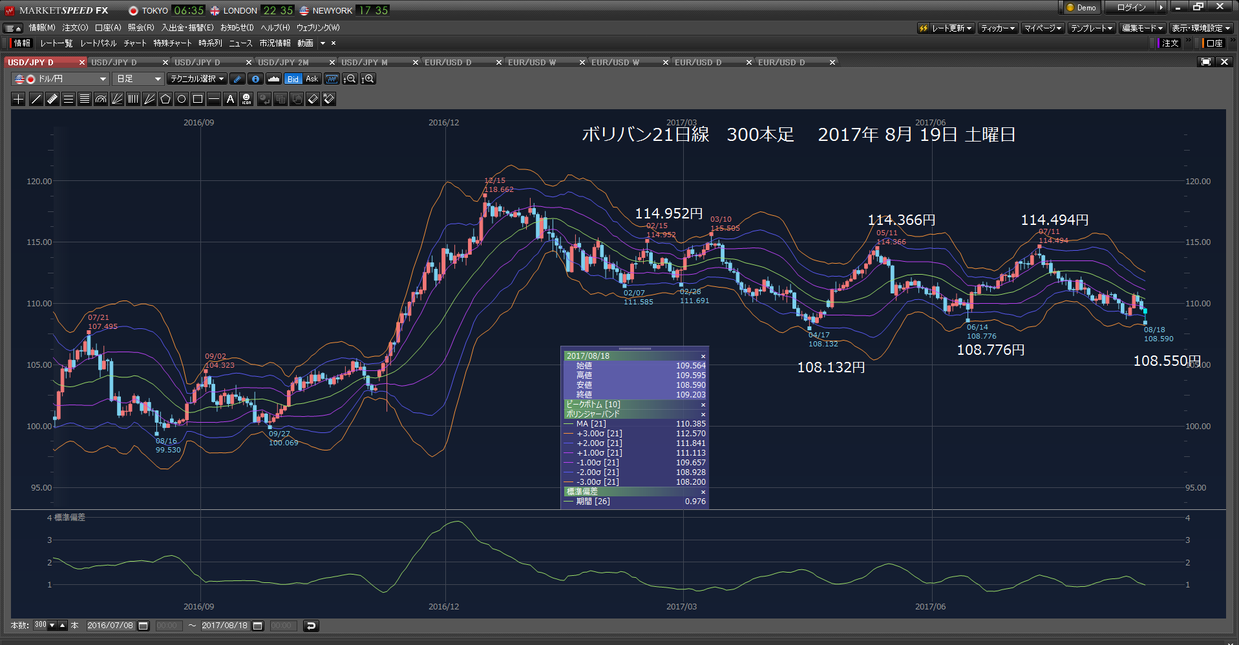Click the mountain area chart icon
Image resolution: width=1239 pixels, height=645 pixels.
(273, 79)
